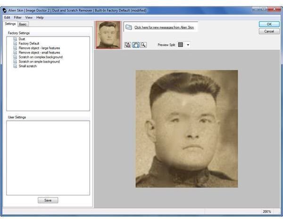This screenshot has height=219, width=283.
Task: Select Remove object - small features
Action: tap(39, 53)
